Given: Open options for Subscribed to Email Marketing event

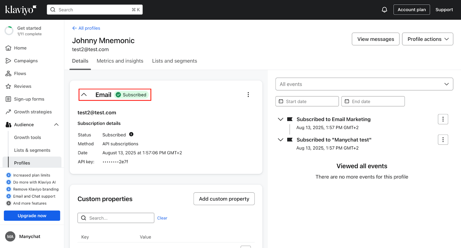Looking at the screenshot, I should [443, 119].
